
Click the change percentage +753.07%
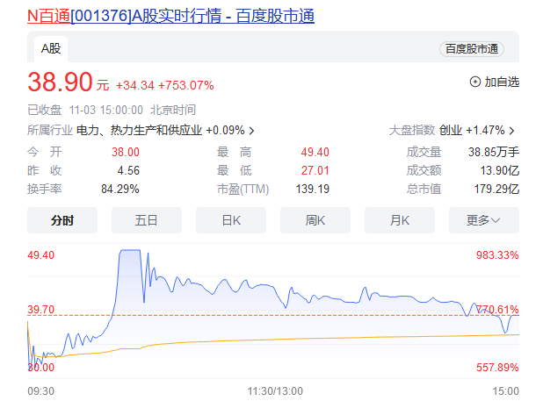point(186,85)
